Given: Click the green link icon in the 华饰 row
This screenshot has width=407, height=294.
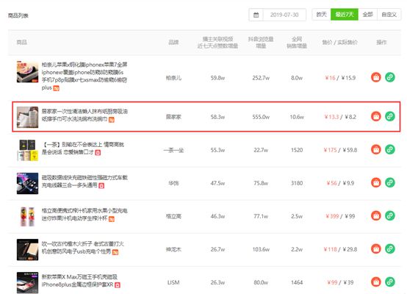Looking at the screenshot, I should (390, 182).
